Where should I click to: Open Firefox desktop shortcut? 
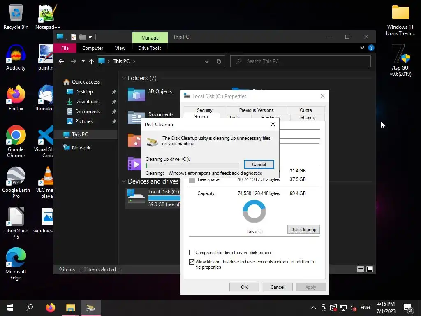[x=16, y=98]
